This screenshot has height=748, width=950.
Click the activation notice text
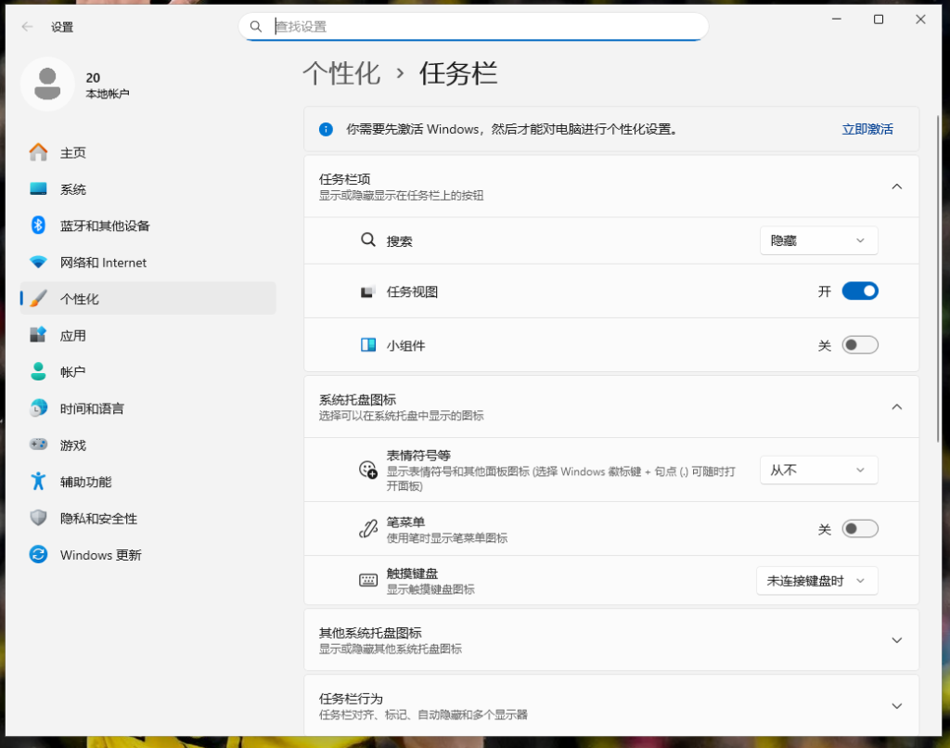point(512,129)
